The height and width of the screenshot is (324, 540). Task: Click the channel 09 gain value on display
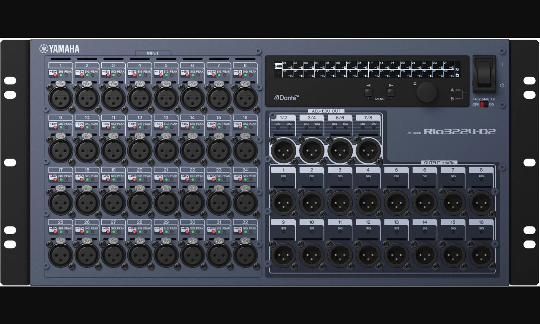tap(290, 76)
